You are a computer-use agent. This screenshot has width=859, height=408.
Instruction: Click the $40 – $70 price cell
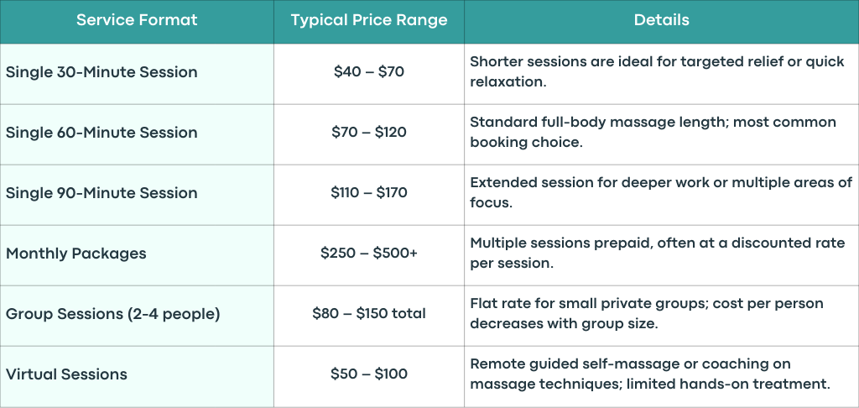pos(369,74)
